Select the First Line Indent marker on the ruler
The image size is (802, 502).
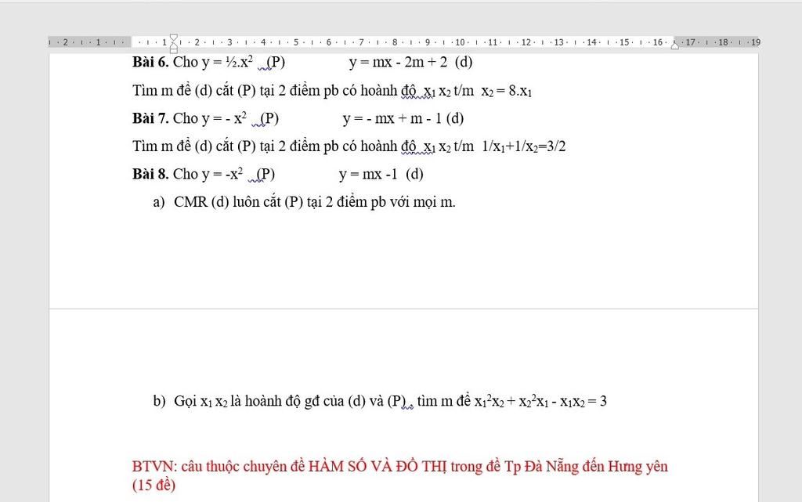[173, 38]
